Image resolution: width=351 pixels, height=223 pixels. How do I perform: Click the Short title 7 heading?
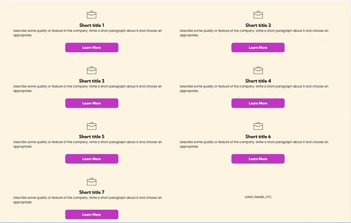pyautogui.click(x=91, y=192)
